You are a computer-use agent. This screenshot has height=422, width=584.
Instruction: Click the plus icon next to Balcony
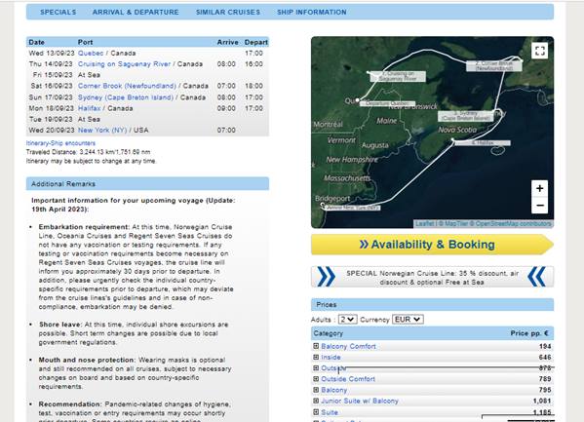click(x=316, y=390)
